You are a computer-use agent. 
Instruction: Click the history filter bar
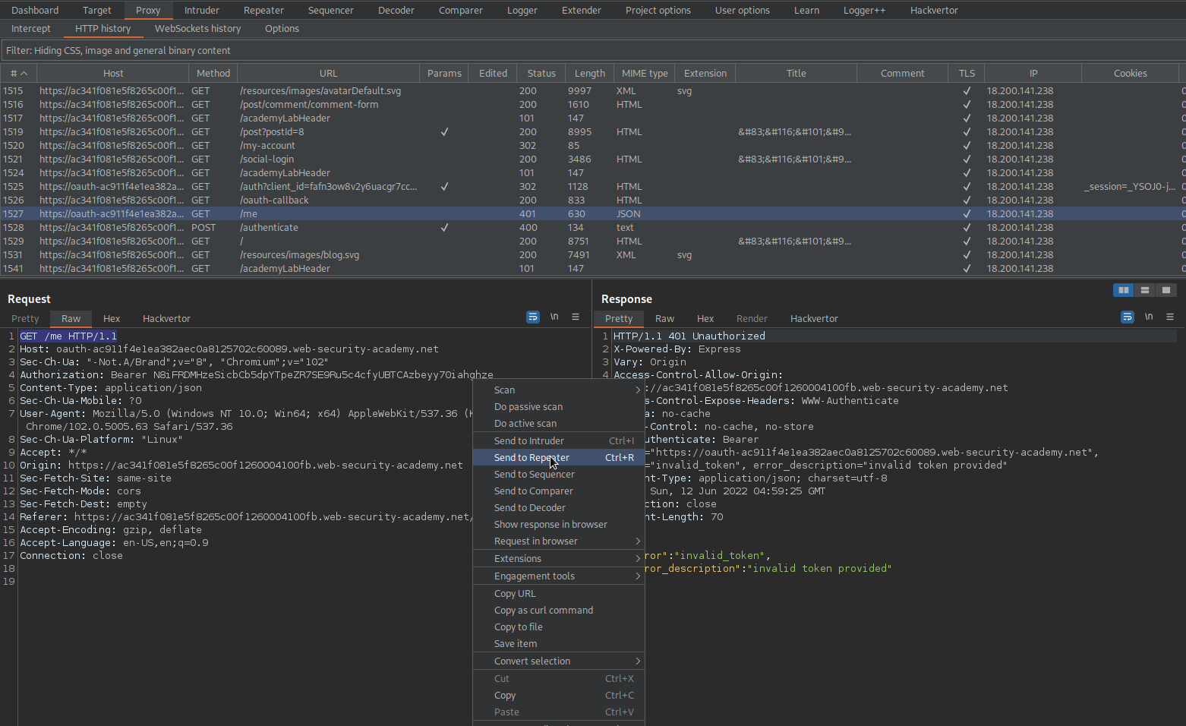(x=593, y=50)
